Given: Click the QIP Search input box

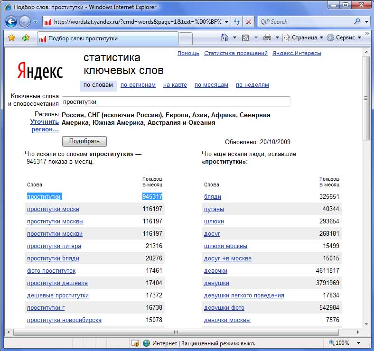Looking at the screenshot, I should (305, 22).
